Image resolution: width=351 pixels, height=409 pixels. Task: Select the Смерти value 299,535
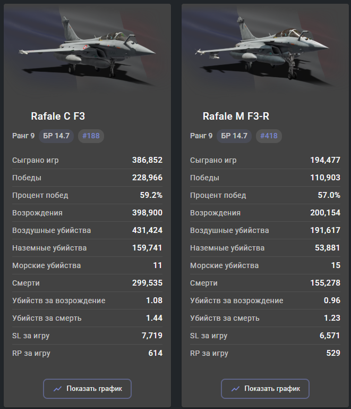pyautogui.click(x=147, y=283)
